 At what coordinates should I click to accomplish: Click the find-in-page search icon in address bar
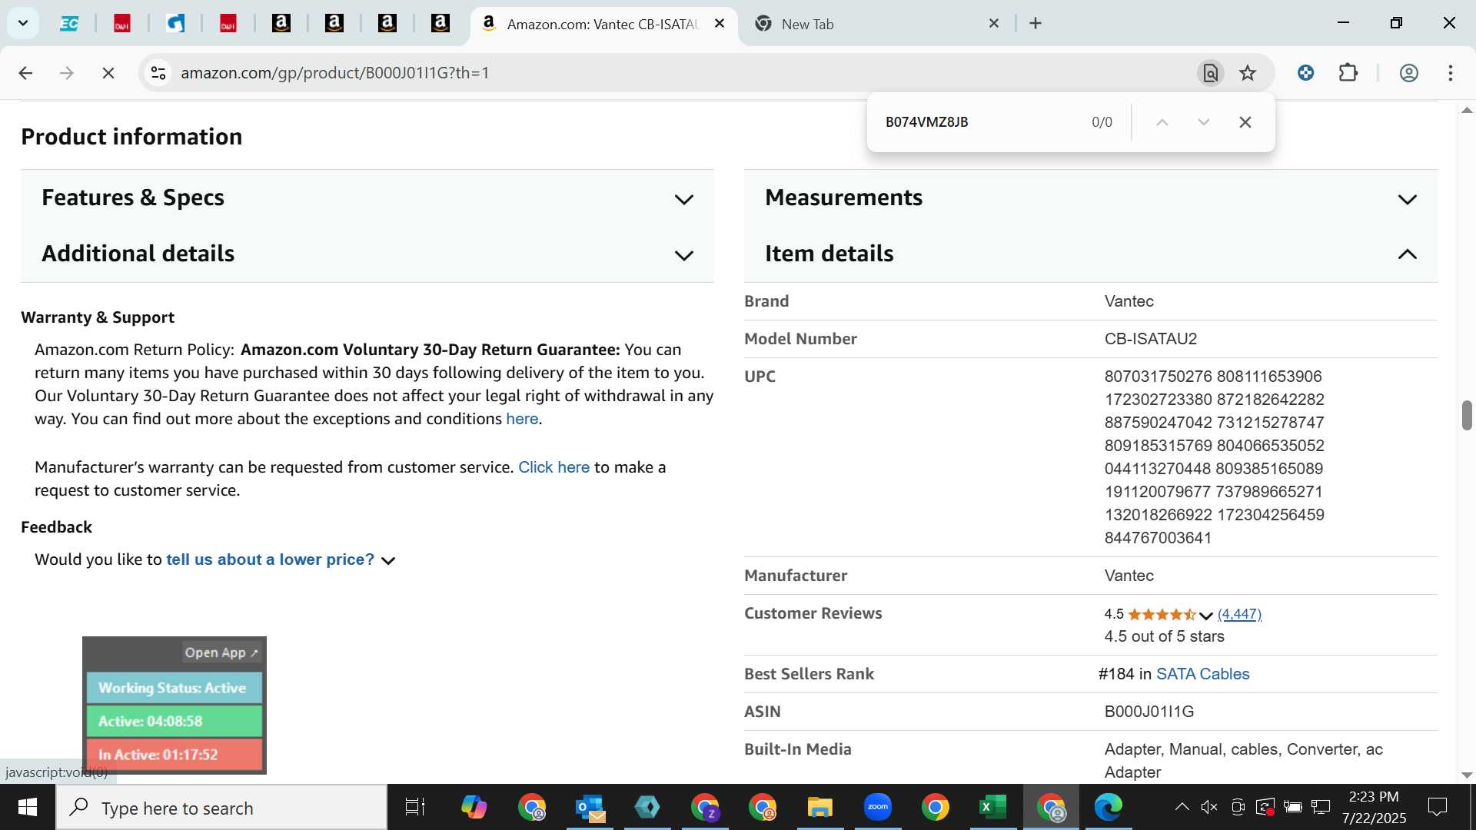1210,73
